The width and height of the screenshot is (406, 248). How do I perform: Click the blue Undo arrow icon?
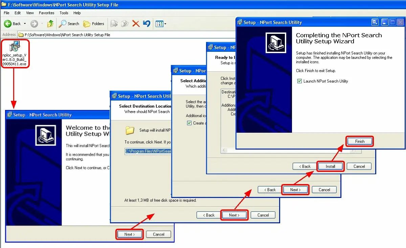(x=146, y=24)
